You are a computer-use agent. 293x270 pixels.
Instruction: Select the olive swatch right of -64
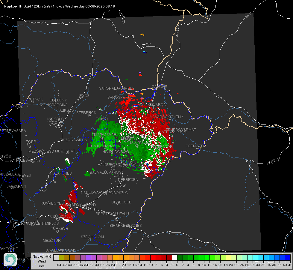click(61, 257)
